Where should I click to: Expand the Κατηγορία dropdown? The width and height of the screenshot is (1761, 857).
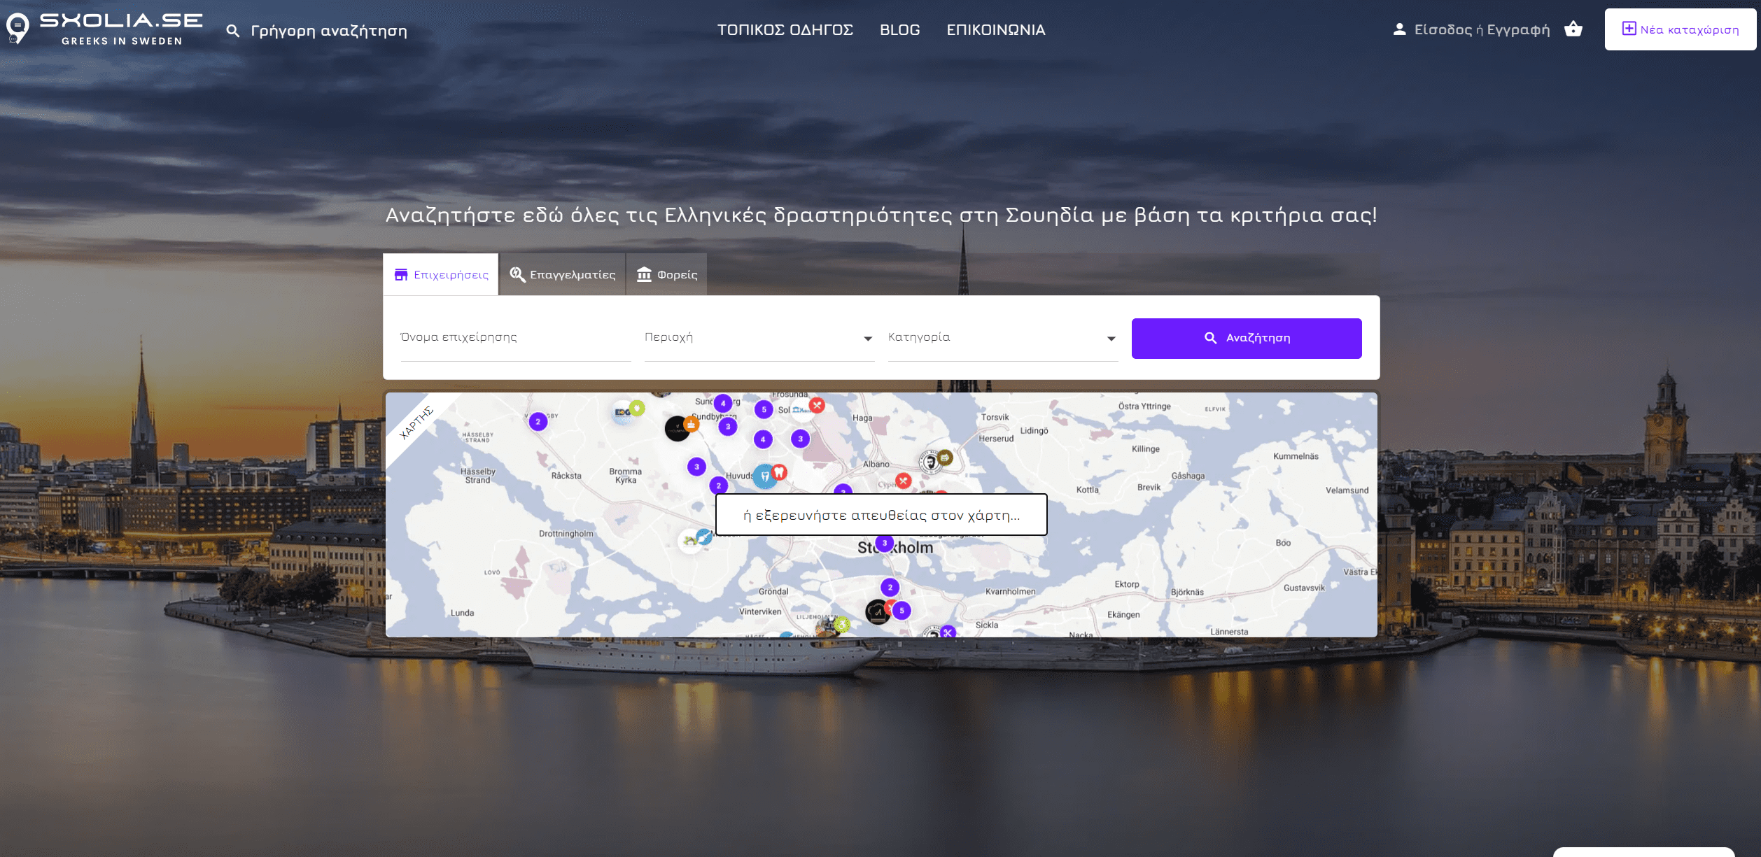(x=1003, y=338)
